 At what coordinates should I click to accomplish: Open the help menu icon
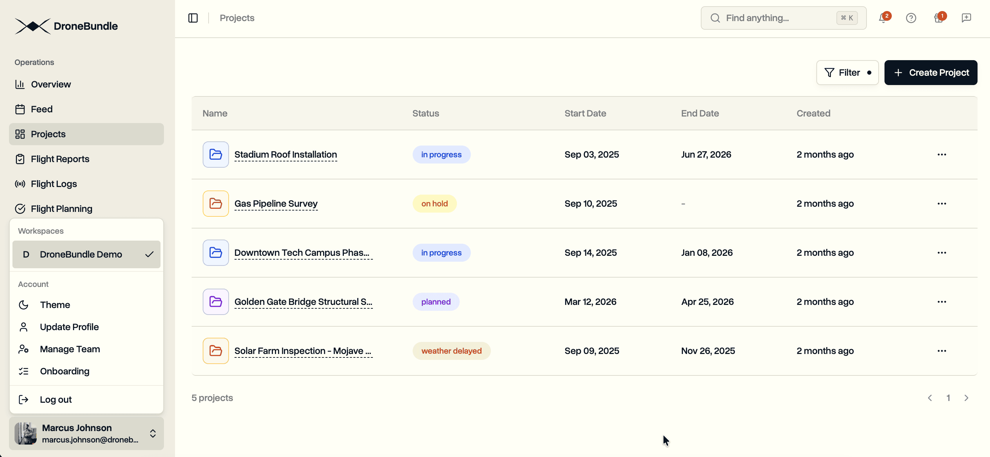pos(911,18)
